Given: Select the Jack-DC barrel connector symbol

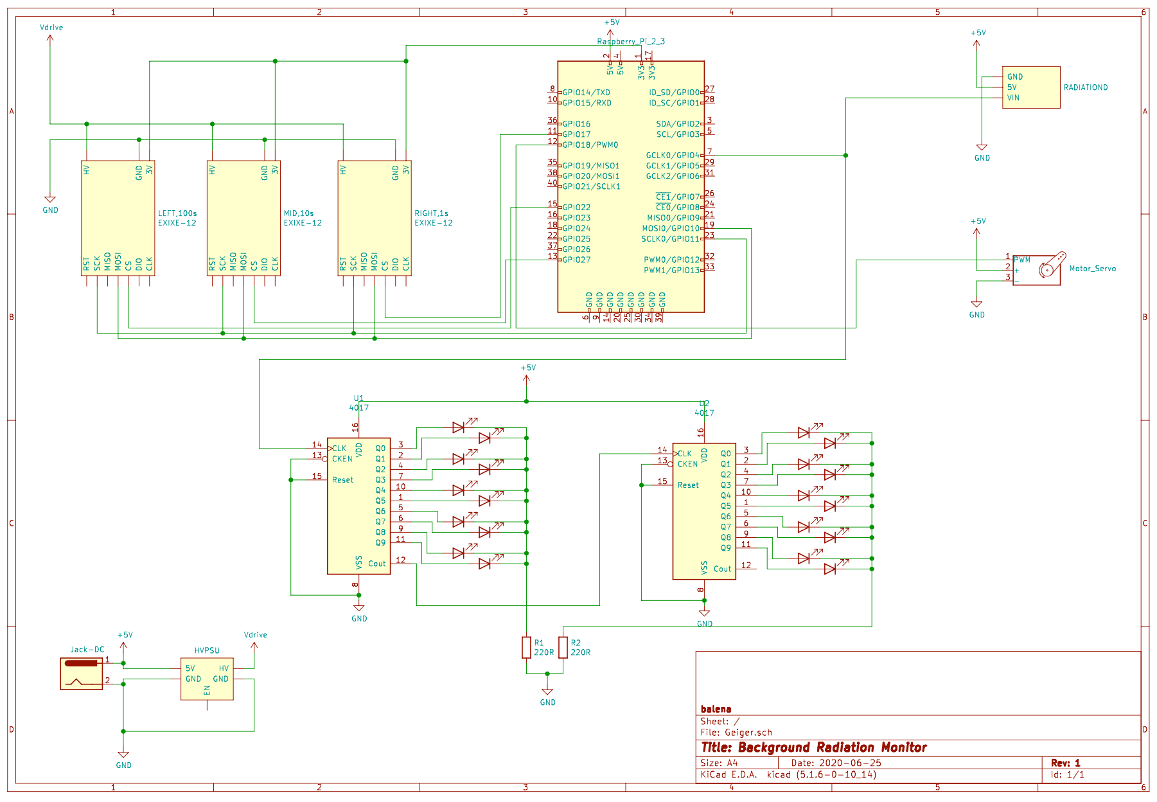Looking at the screenshot, I should (82, 673).
